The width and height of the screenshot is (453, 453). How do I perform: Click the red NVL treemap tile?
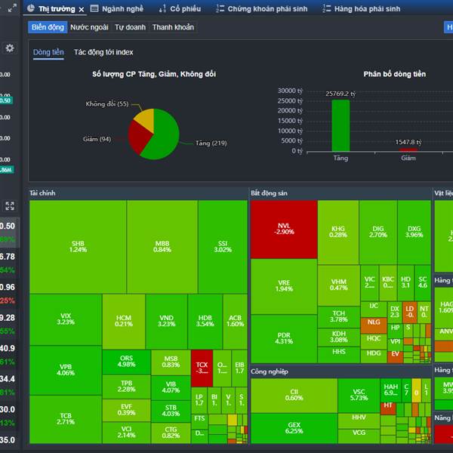tap(284, 229)
